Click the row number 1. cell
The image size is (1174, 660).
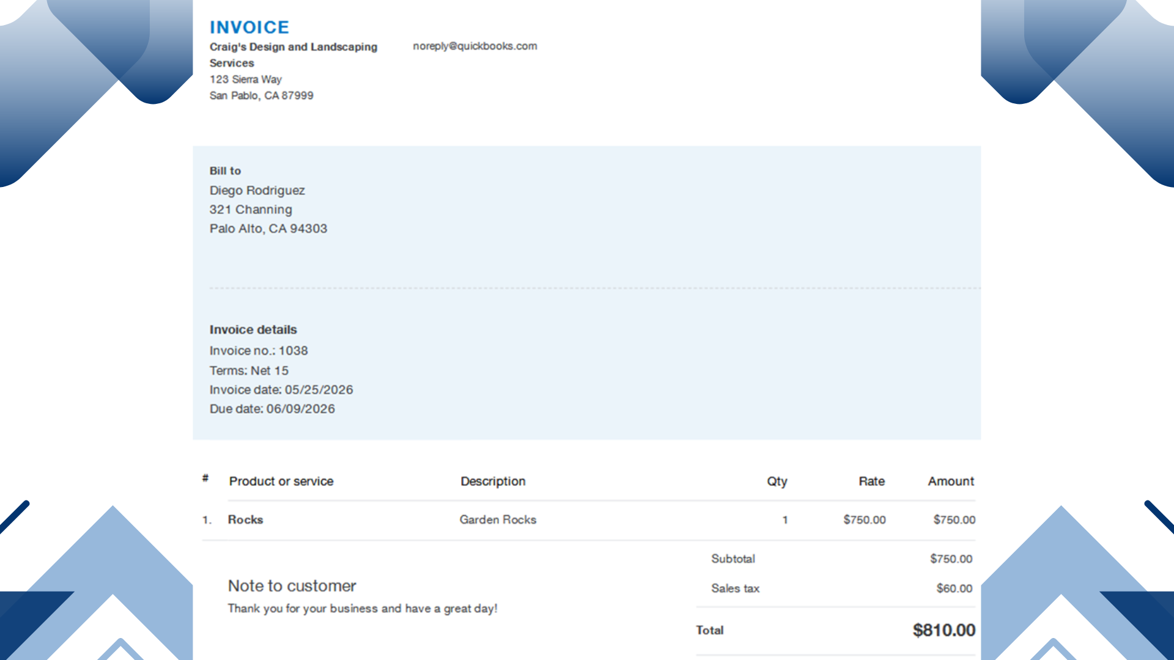(x=207, y=520)
